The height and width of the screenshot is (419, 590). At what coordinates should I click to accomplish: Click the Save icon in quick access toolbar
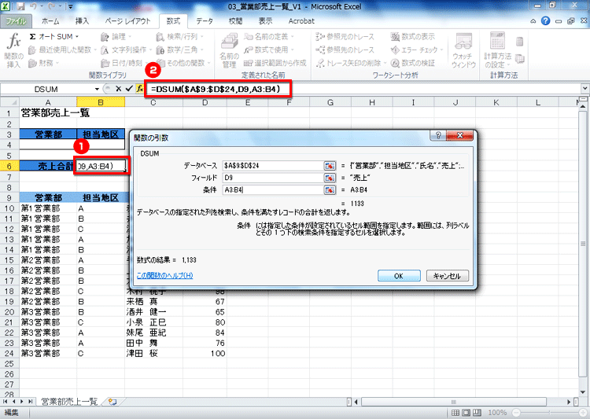[20, 6]
